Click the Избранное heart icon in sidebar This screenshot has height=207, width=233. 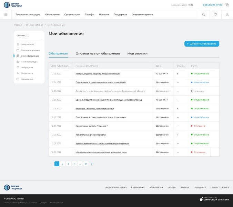pos(18,67)
